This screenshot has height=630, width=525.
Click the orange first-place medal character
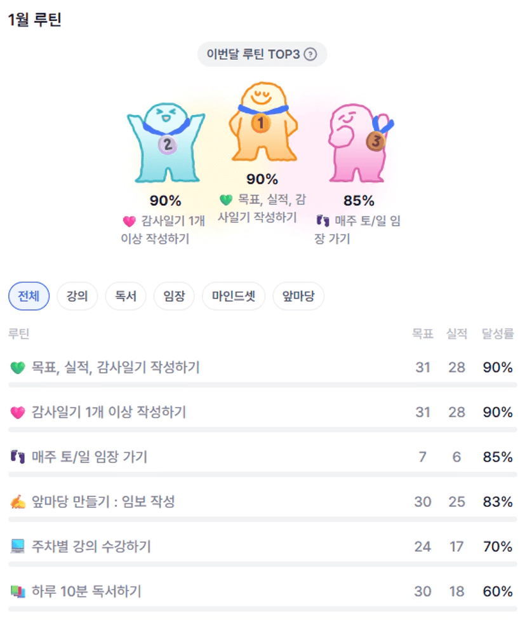(x=262, y=123)
